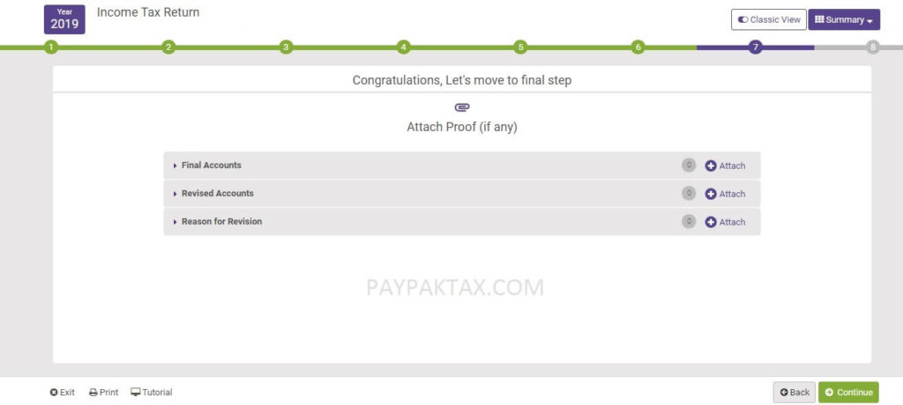Image resolution: width=903 pixels, height=405 pixels.
Task: Click the Exit cross icon
Action: tap(54, 393)
